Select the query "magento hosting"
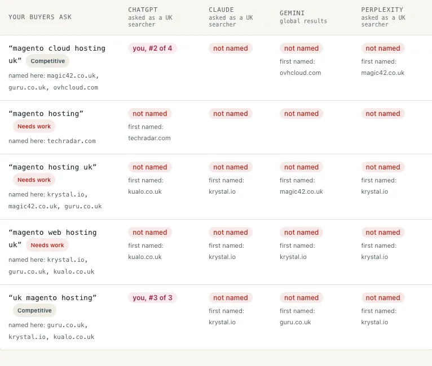Screen dimensions: 432x366 pyautogui.click(x=46, y=114)
